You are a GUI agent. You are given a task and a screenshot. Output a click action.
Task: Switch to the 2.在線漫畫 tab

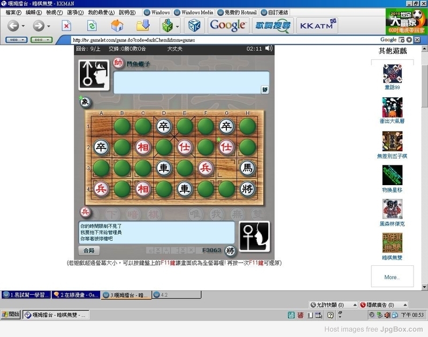(x=76, y=295)
